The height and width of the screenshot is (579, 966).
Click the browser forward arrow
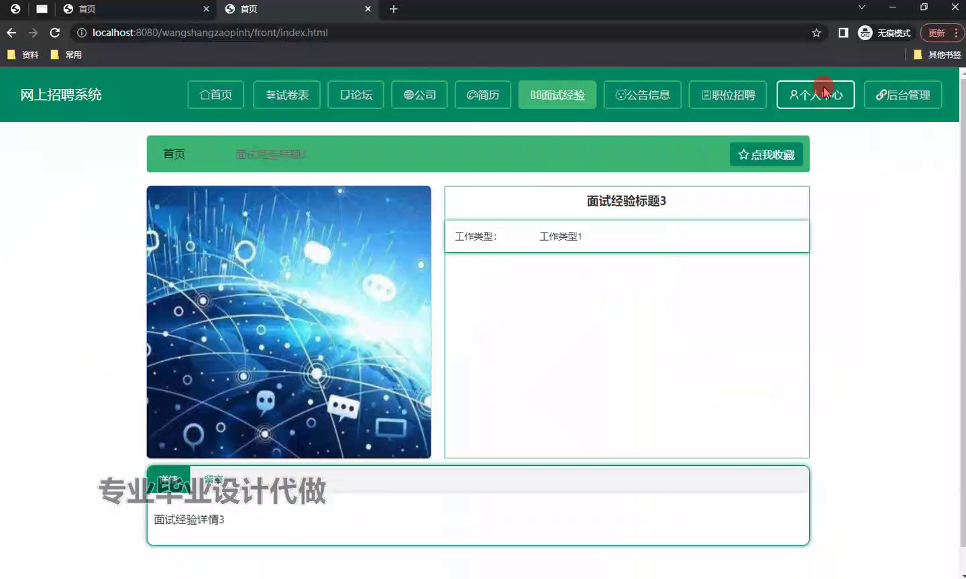[x=33, y=33]
